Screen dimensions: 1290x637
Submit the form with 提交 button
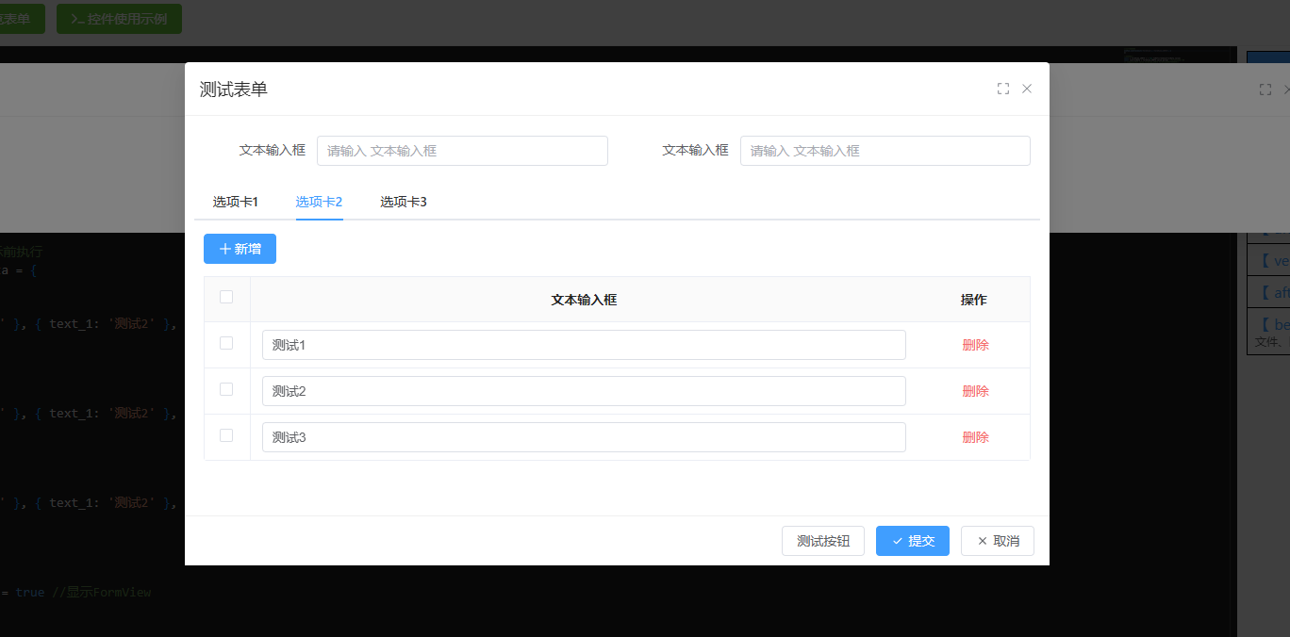pos(912,541)
